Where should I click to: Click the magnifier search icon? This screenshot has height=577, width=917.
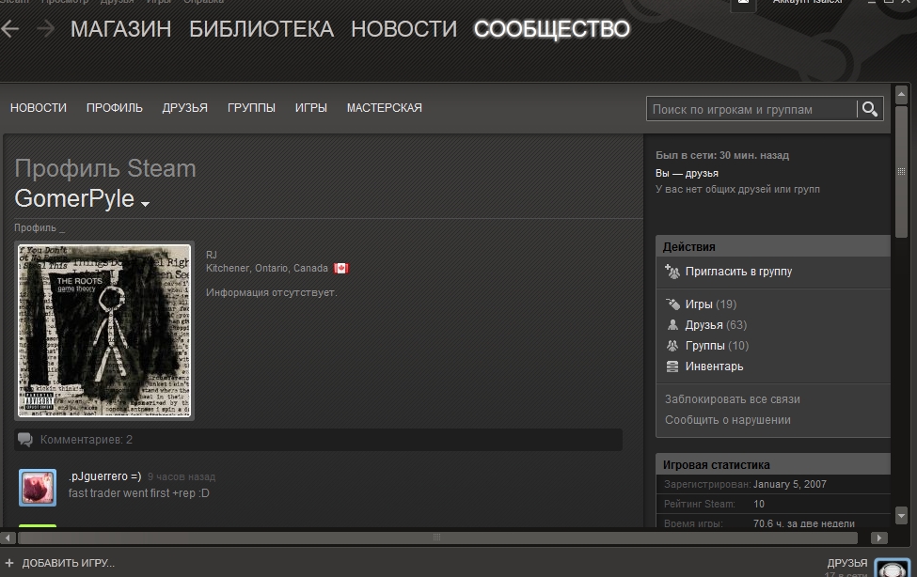[870, 110]
